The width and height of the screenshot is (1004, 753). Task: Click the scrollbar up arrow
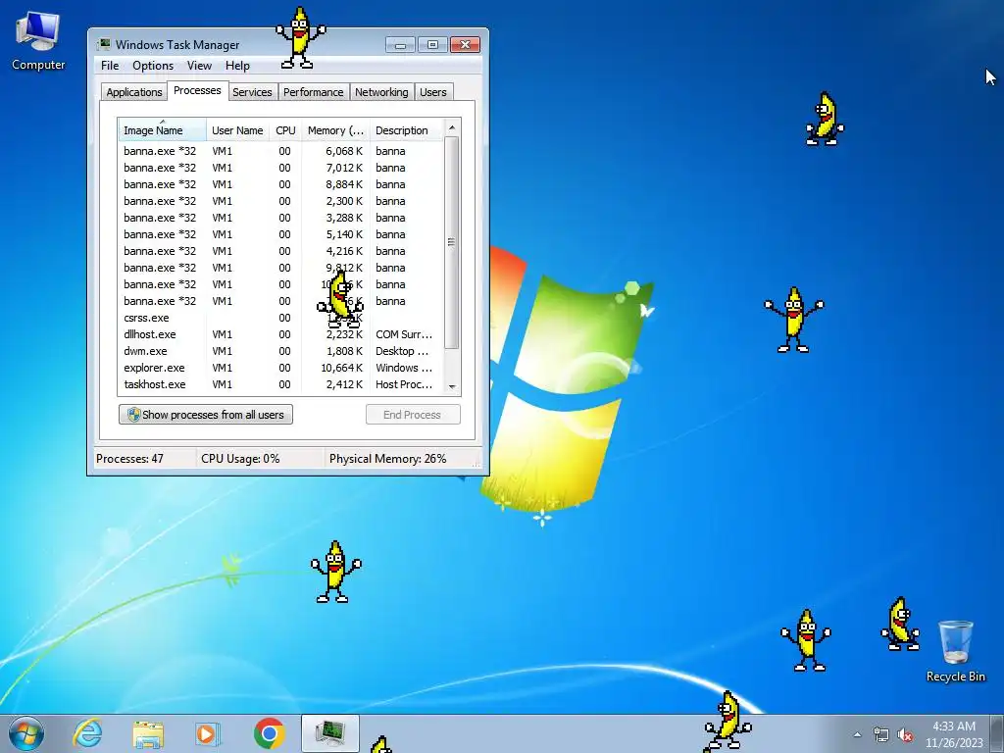click(451, 127)
